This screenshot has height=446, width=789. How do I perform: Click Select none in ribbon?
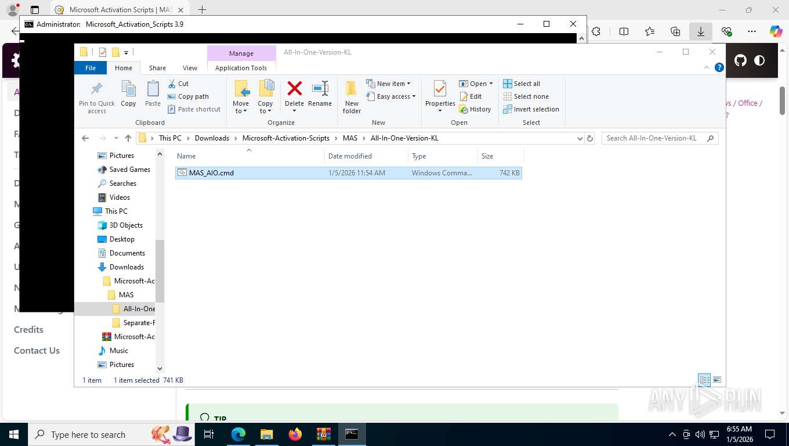point(526,96)
